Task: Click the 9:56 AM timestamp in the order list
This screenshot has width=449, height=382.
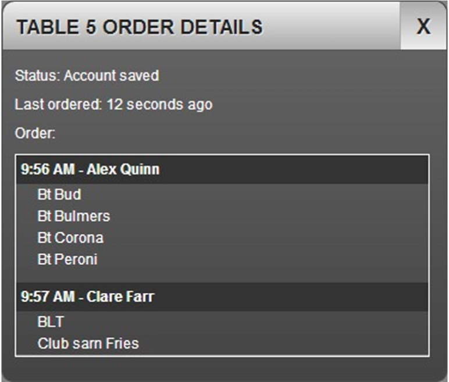Action: [x=45, y=170]
